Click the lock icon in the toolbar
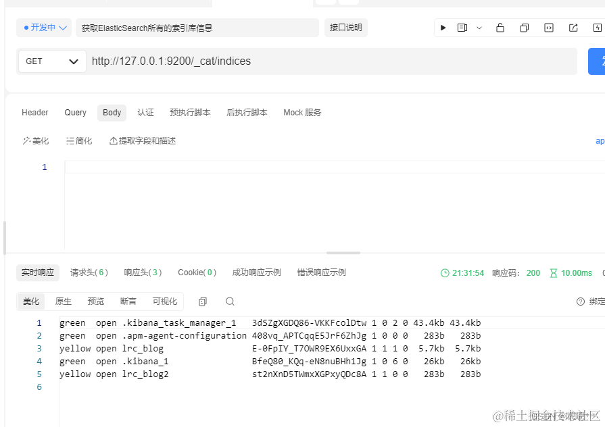The height and width of the screenshot is (427, 605). (500, 28)
